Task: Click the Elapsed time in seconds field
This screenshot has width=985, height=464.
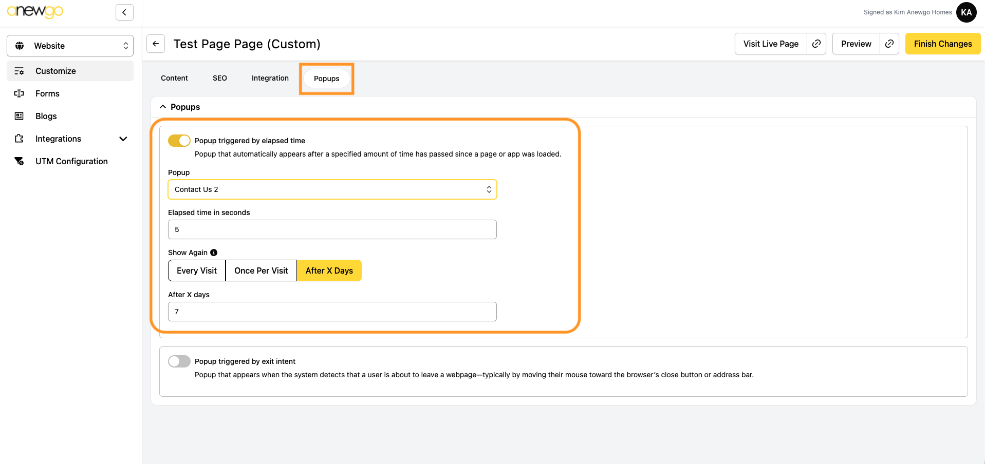Action: coord(332,229)
